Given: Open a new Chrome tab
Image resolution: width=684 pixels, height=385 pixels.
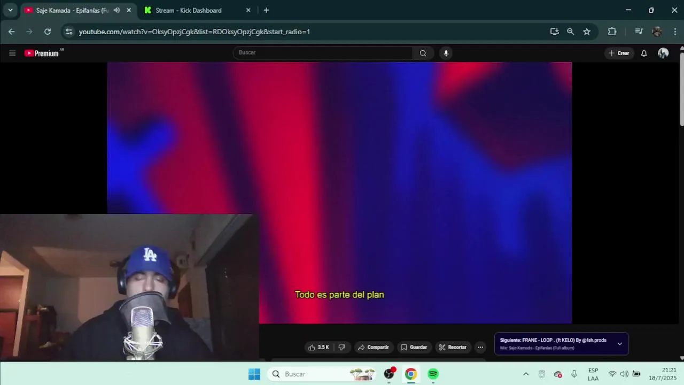Looking at the screenshot, I should 266,10.
